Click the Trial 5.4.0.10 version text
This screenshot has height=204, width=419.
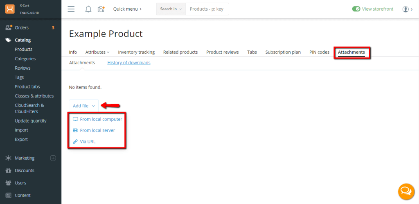[x=29, y=13]
